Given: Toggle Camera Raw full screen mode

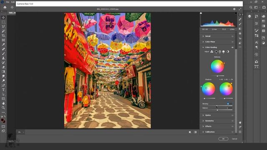Looking at the screenshot, I should click(x=240, y=9).
